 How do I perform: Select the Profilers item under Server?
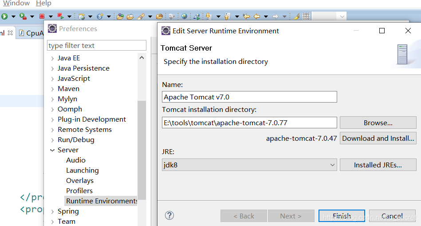[79, 191]
